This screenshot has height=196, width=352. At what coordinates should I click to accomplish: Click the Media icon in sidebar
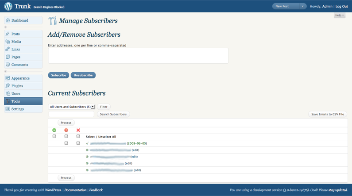click(x=8, y=42)
